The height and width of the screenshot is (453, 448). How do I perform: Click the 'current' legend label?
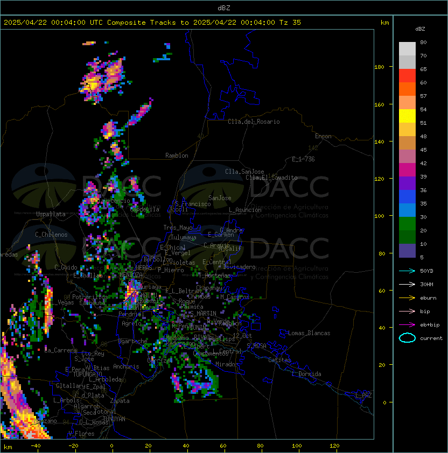pos(431,338)
